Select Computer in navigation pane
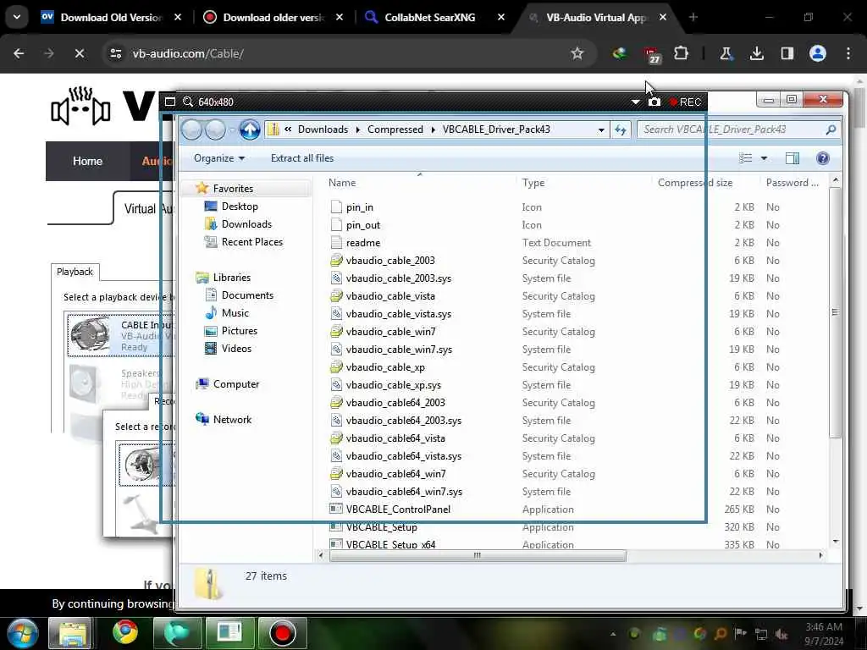The image size is (867, 650). point(235,384)
